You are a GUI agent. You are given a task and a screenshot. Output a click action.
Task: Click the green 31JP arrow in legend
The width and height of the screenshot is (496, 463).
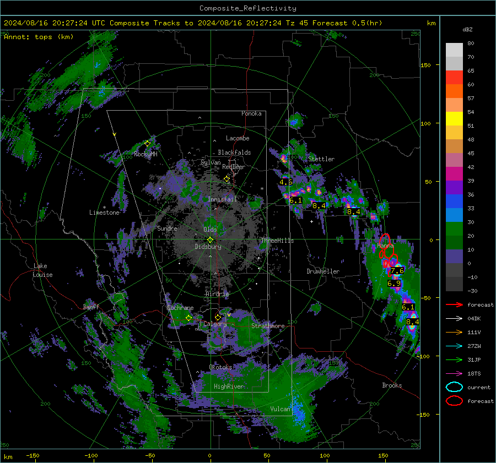point(454,359)
